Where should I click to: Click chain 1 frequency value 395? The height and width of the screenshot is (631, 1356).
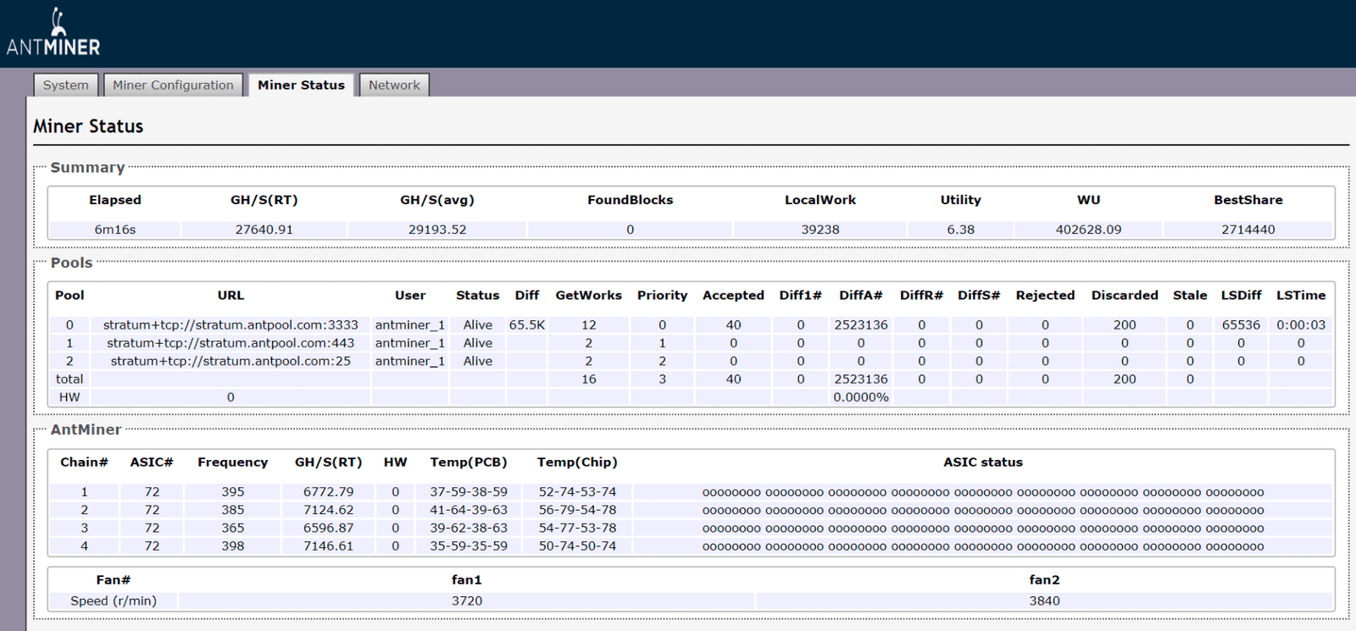click(x=233, y=492)
